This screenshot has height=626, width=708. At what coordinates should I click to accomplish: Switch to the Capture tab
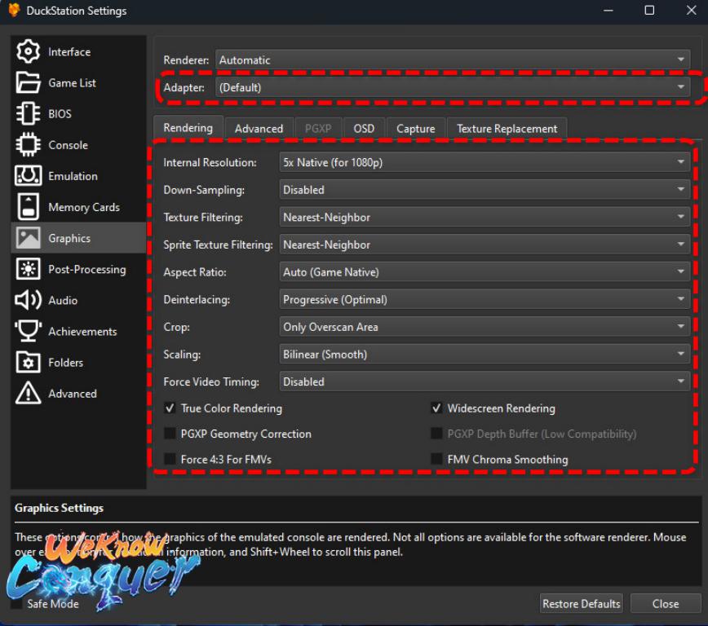coord(415,129)
